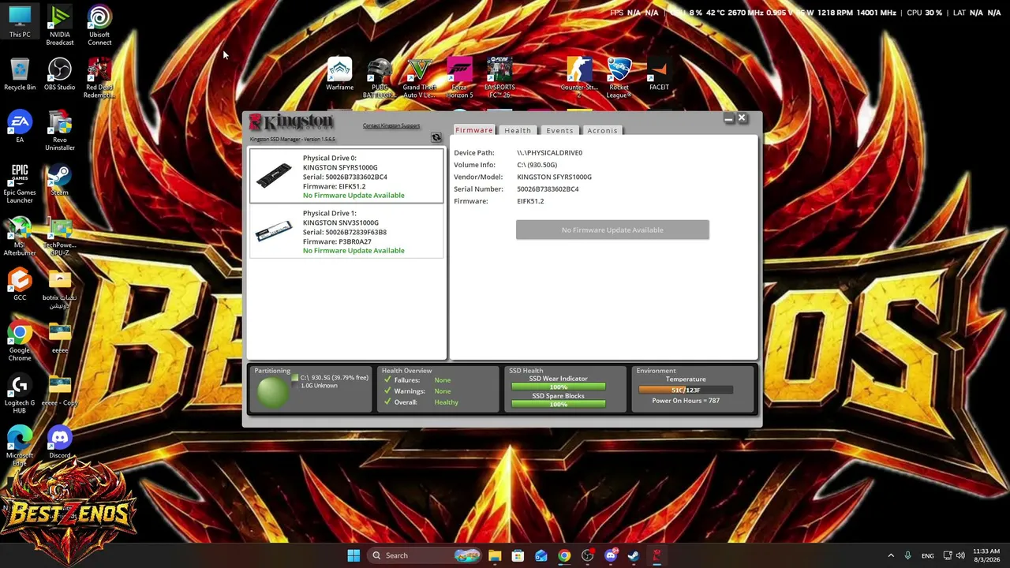Switch to the Firmware tab
This screenshot has height=568, width=1010.
coord(473,130)
